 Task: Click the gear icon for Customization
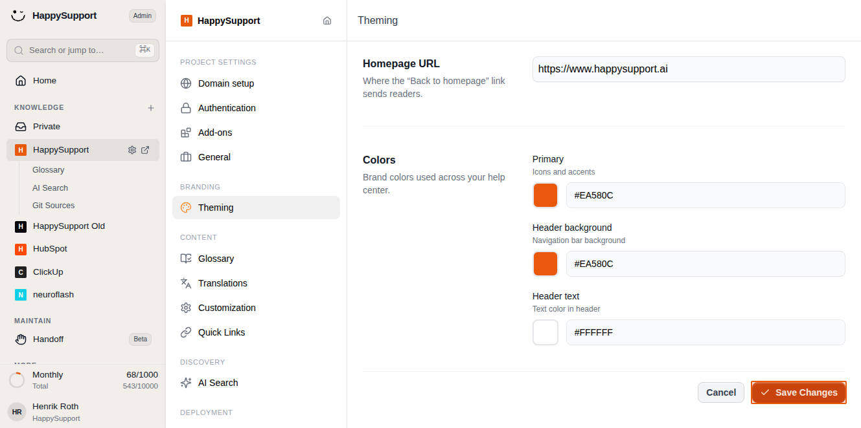point(186,308)
